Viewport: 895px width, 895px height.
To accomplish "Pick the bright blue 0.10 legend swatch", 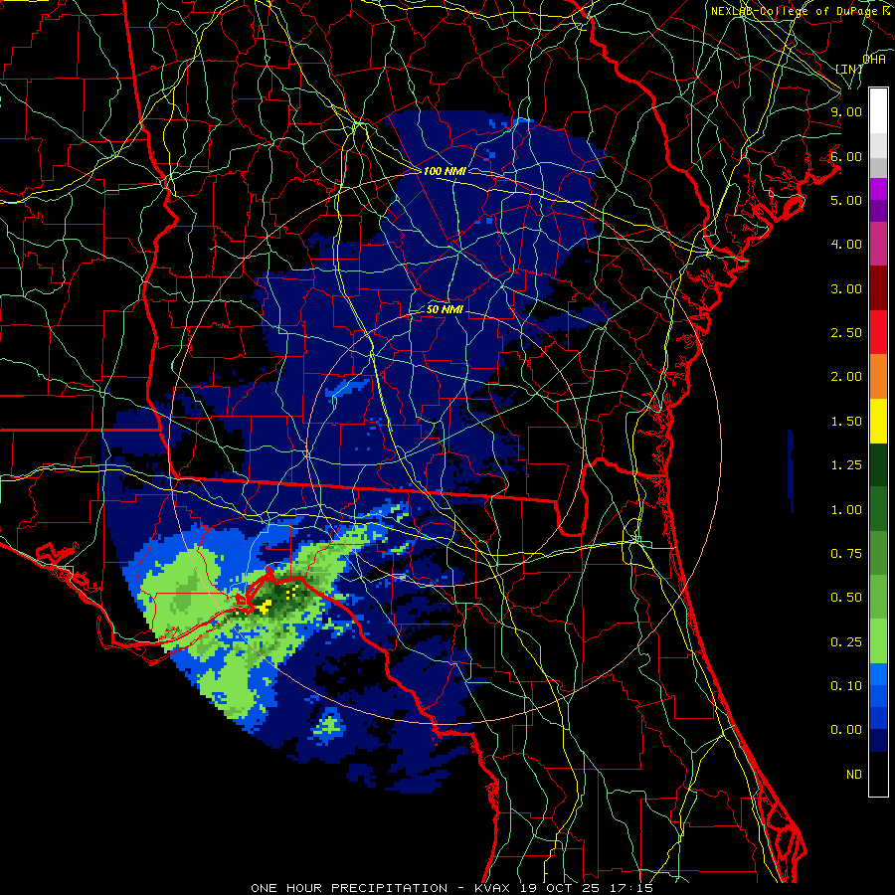I will (878, 674).
